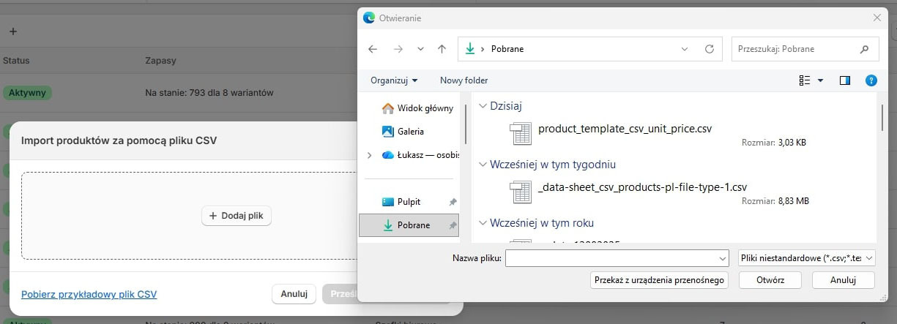897x324 pixels.
Task: Select product_template_csv_unit_price.csv file
Action: 625,129
